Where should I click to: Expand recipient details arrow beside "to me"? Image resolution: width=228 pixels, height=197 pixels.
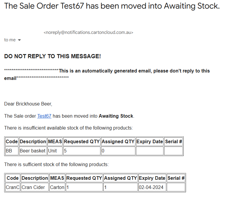[x=20, y=40]
